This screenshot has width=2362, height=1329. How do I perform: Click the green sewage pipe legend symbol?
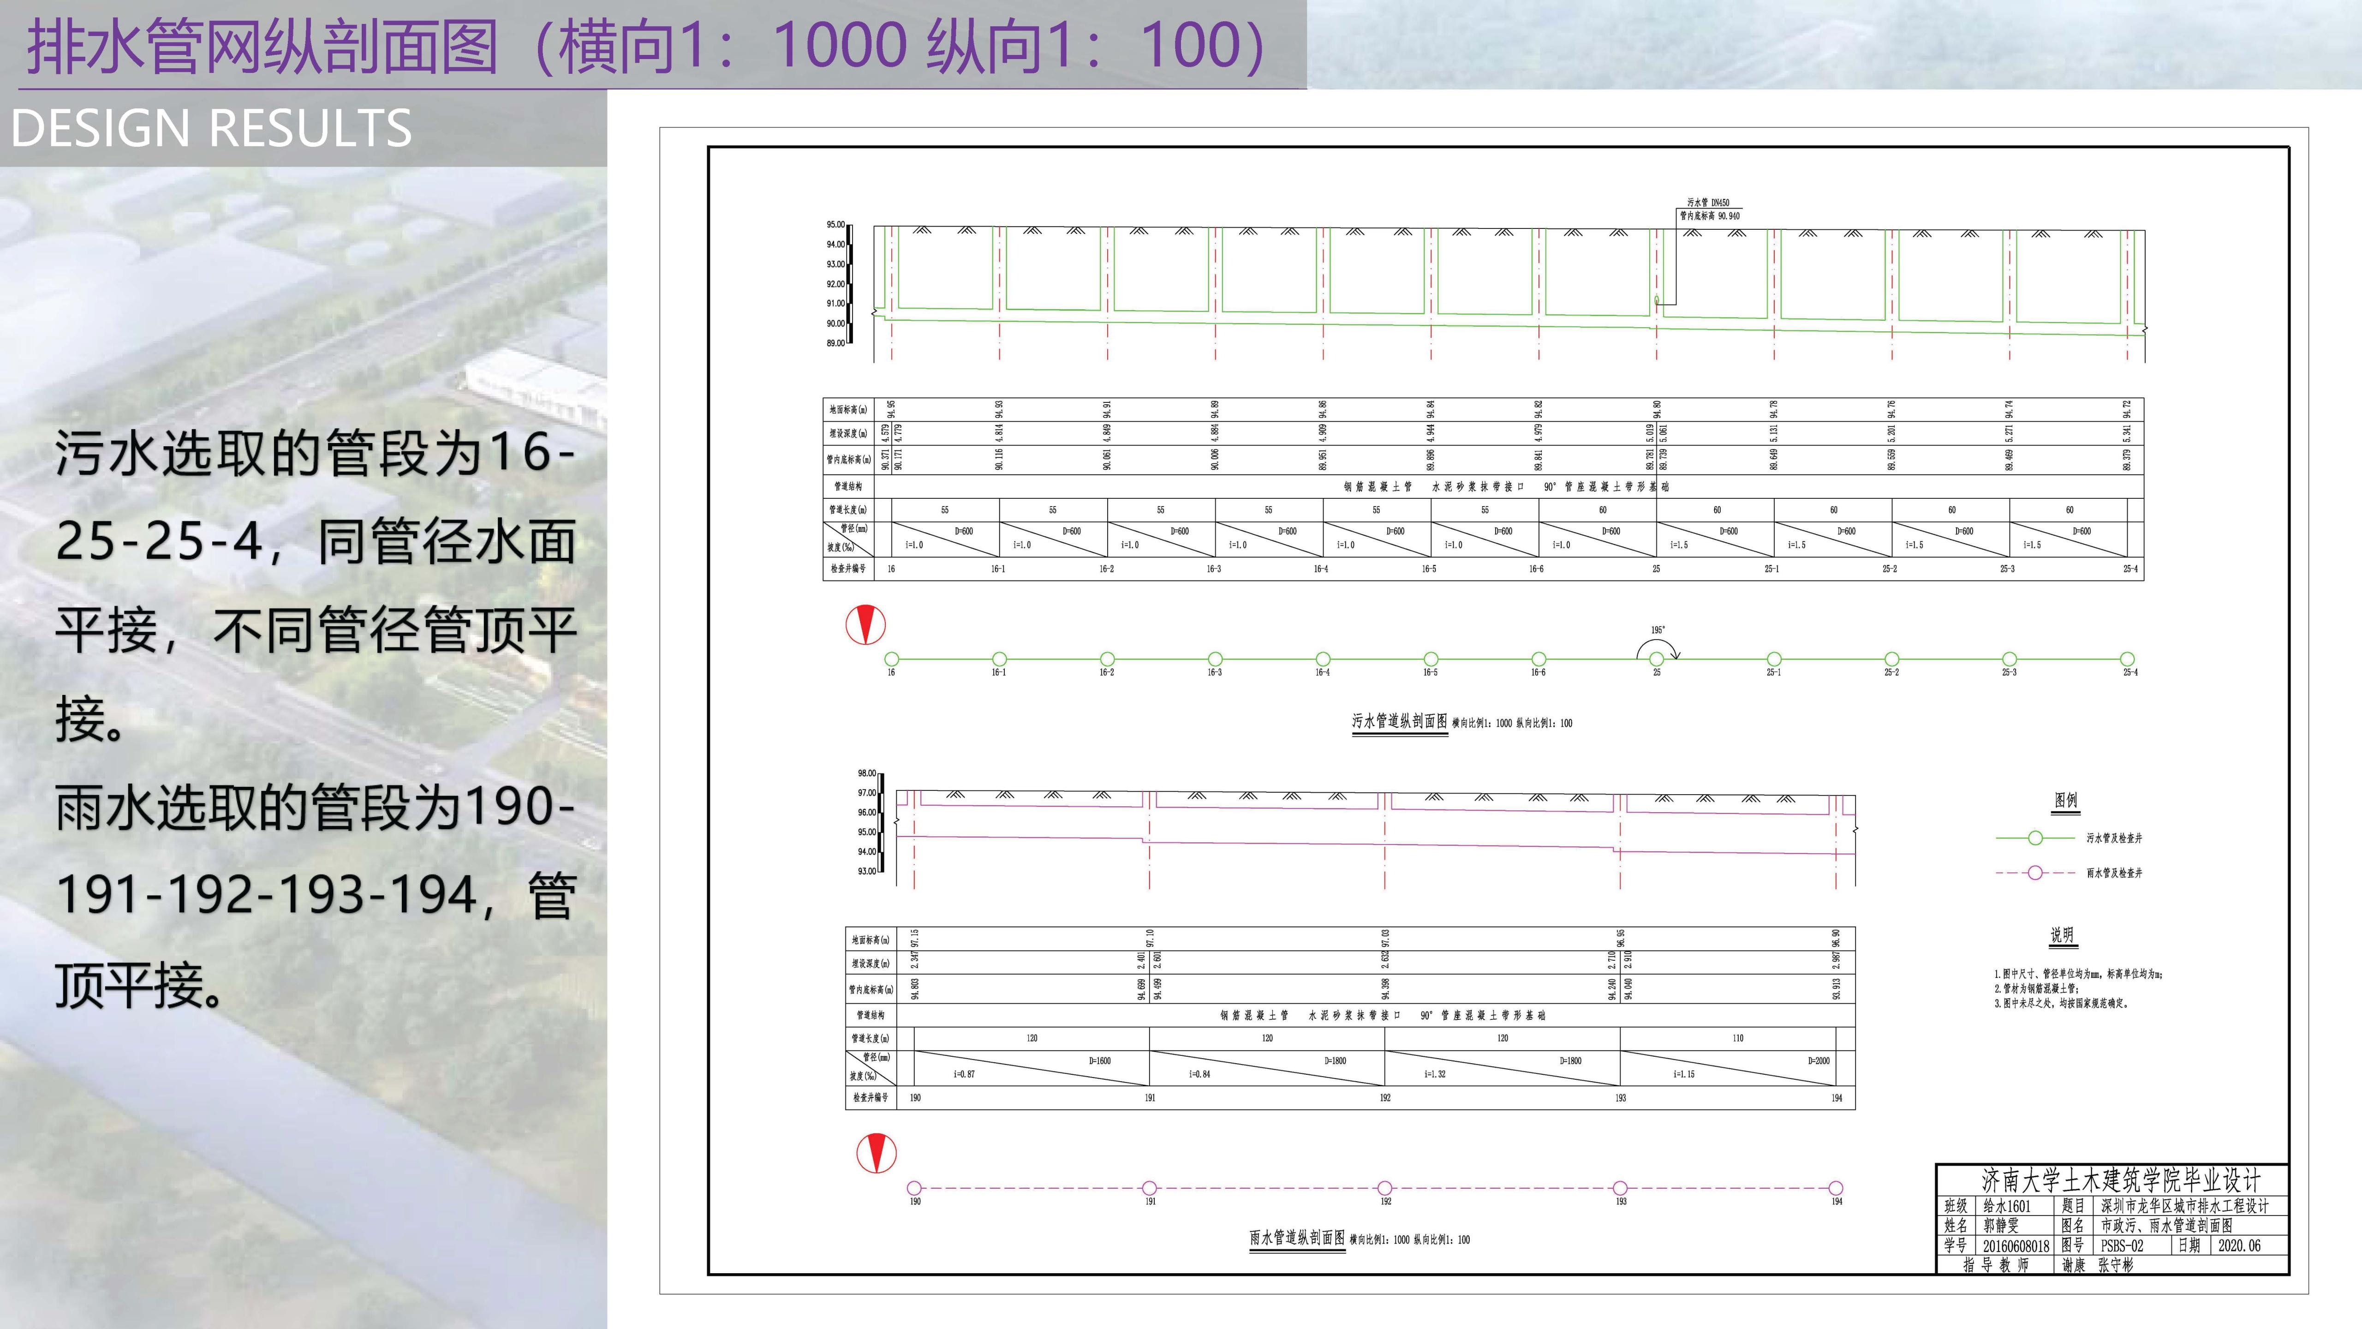point(2034,838)
